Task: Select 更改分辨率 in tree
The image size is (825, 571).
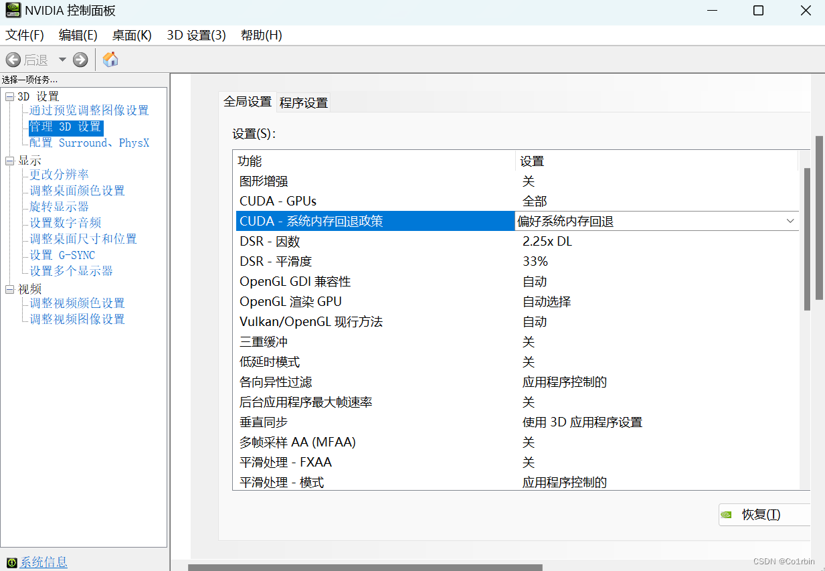Action: coord(59,175)
